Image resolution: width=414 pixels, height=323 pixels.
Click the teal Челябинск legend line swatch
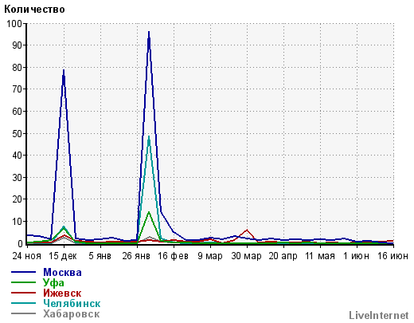click(x=23, y=303)
